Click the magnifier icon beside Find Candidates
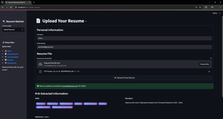 coord(6,57)
